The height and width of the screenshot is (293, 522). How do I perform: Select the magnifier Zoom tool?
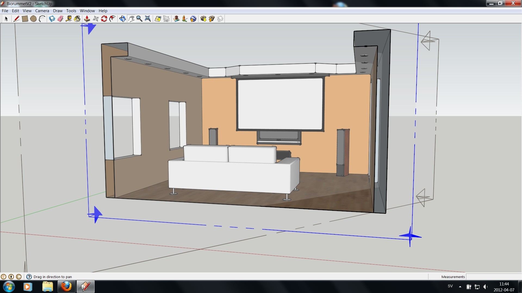tap(139, 19)
